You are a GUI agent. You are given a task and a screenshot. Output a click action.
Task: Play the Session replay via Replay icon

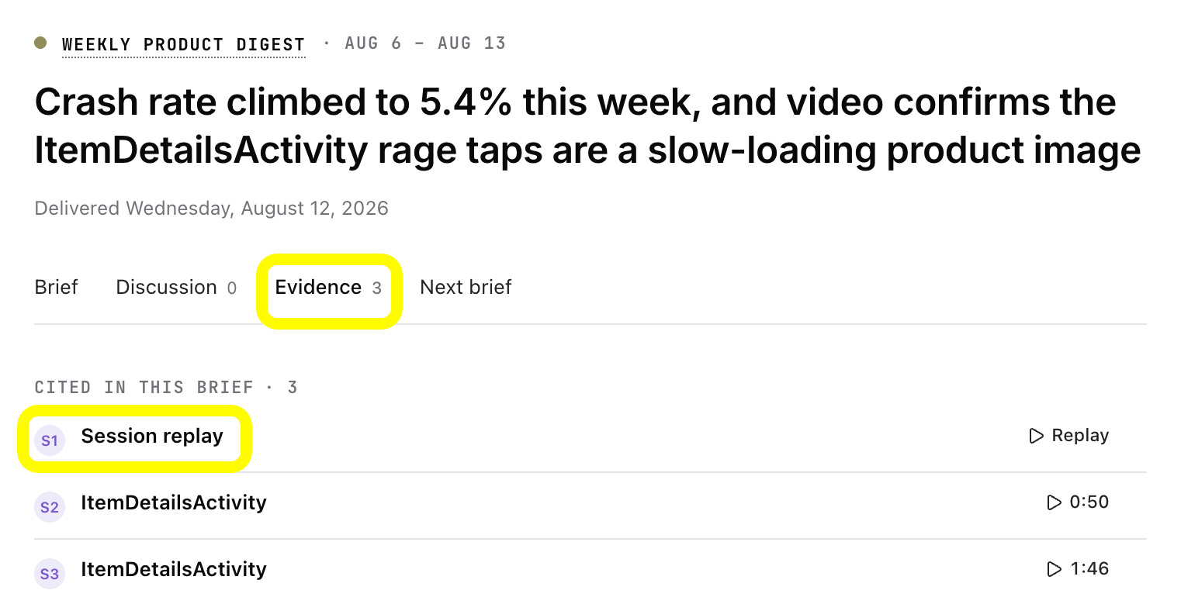coord(1036,436)
